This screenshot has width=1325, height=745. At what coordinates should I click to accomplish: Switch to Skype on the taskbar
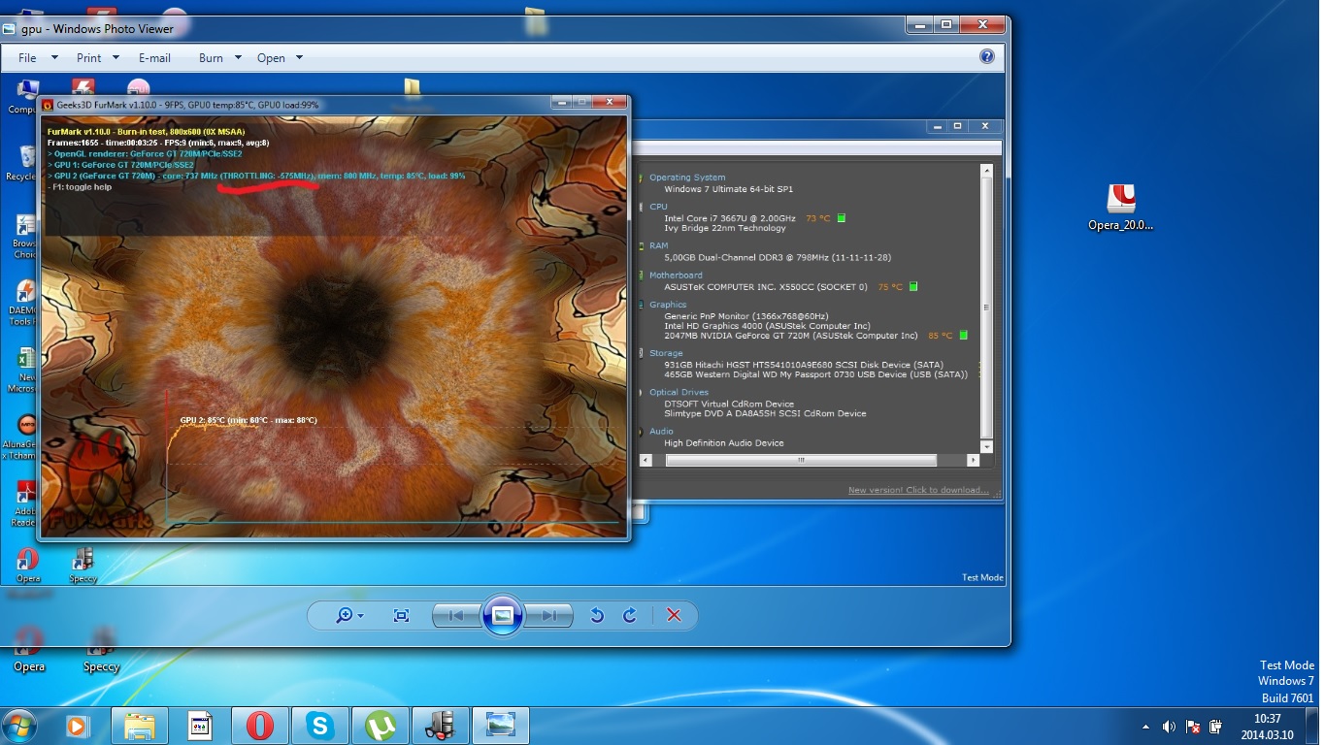click(319, 726)
